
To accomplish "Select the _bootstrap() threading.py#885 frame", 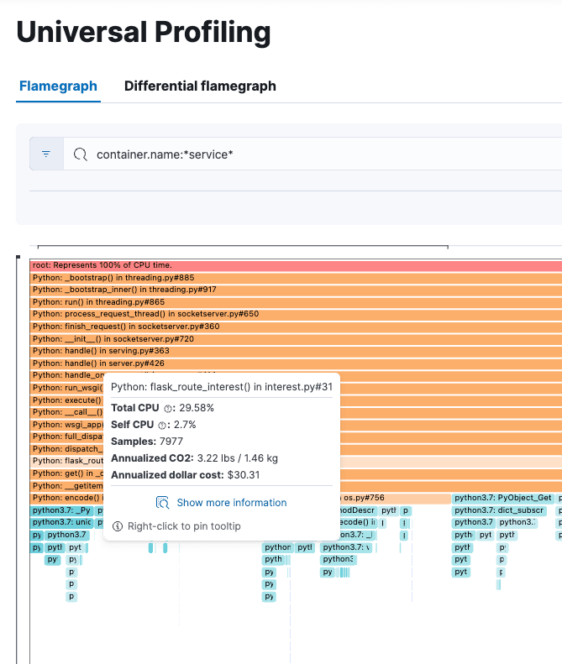I will tap(294, 277).
